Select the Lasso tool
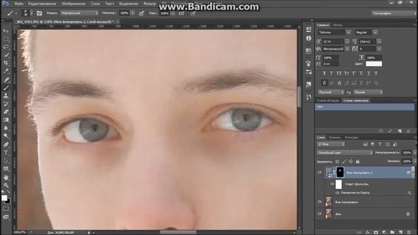The width and height of the screenshot is (418, 235). click(x=6, y=47)
